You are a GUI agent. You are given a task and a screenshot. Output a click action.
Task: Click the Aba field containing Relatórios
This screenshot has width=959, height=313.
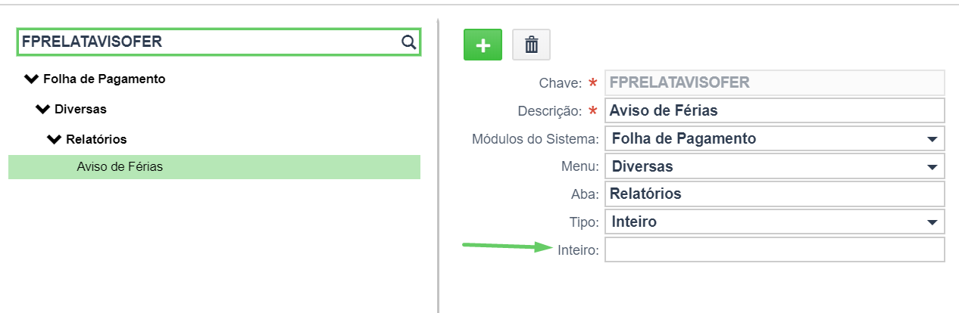click(x=775, y=194)
